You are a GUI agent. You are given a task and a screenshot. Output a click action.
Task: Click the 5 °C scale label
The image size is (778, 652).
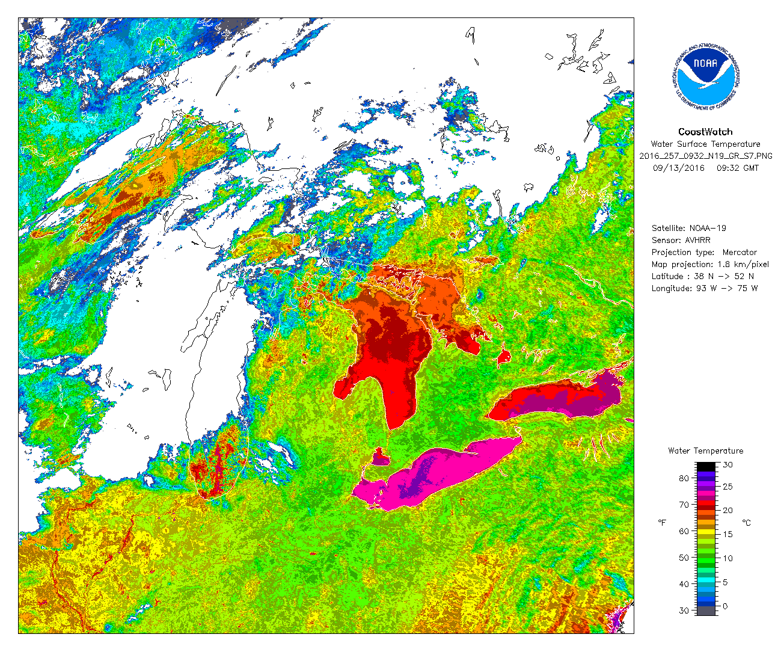[x=725, y=582]
